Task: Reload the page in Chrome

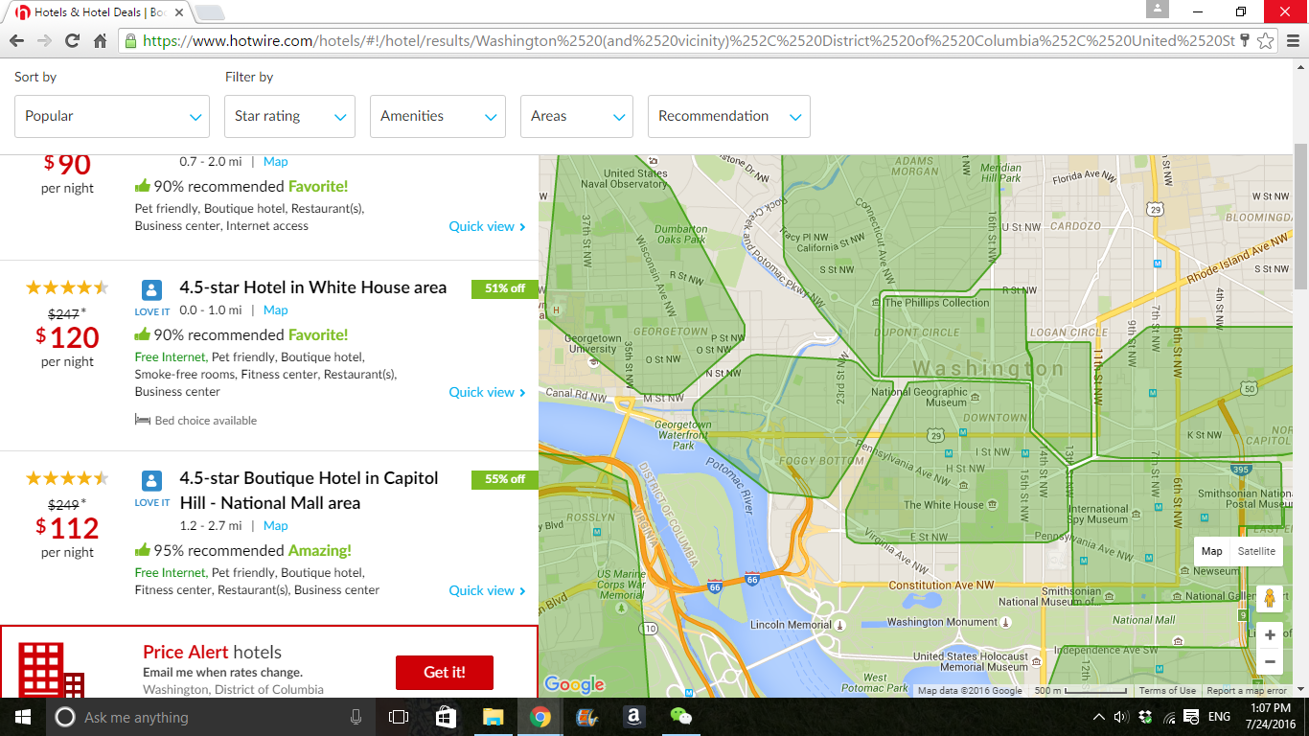Action: point(72,40)
